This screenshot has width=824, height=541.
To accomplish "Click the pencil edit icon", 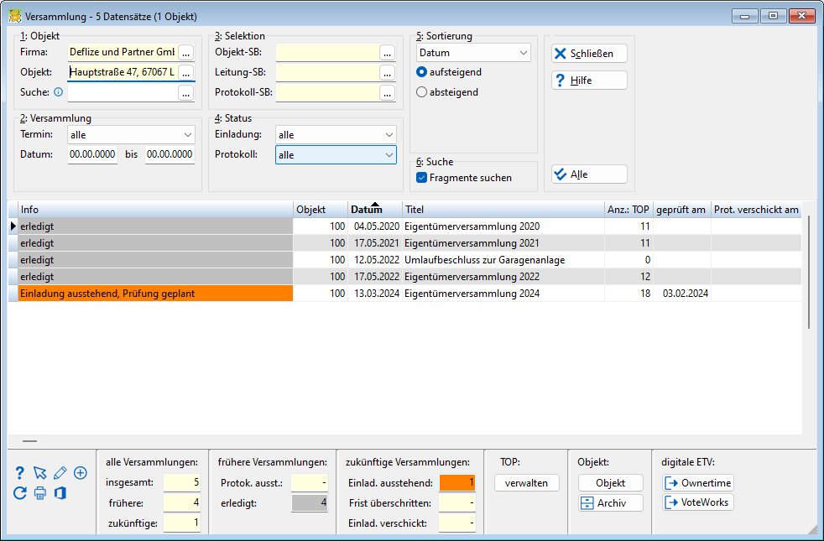I will 60,473.
